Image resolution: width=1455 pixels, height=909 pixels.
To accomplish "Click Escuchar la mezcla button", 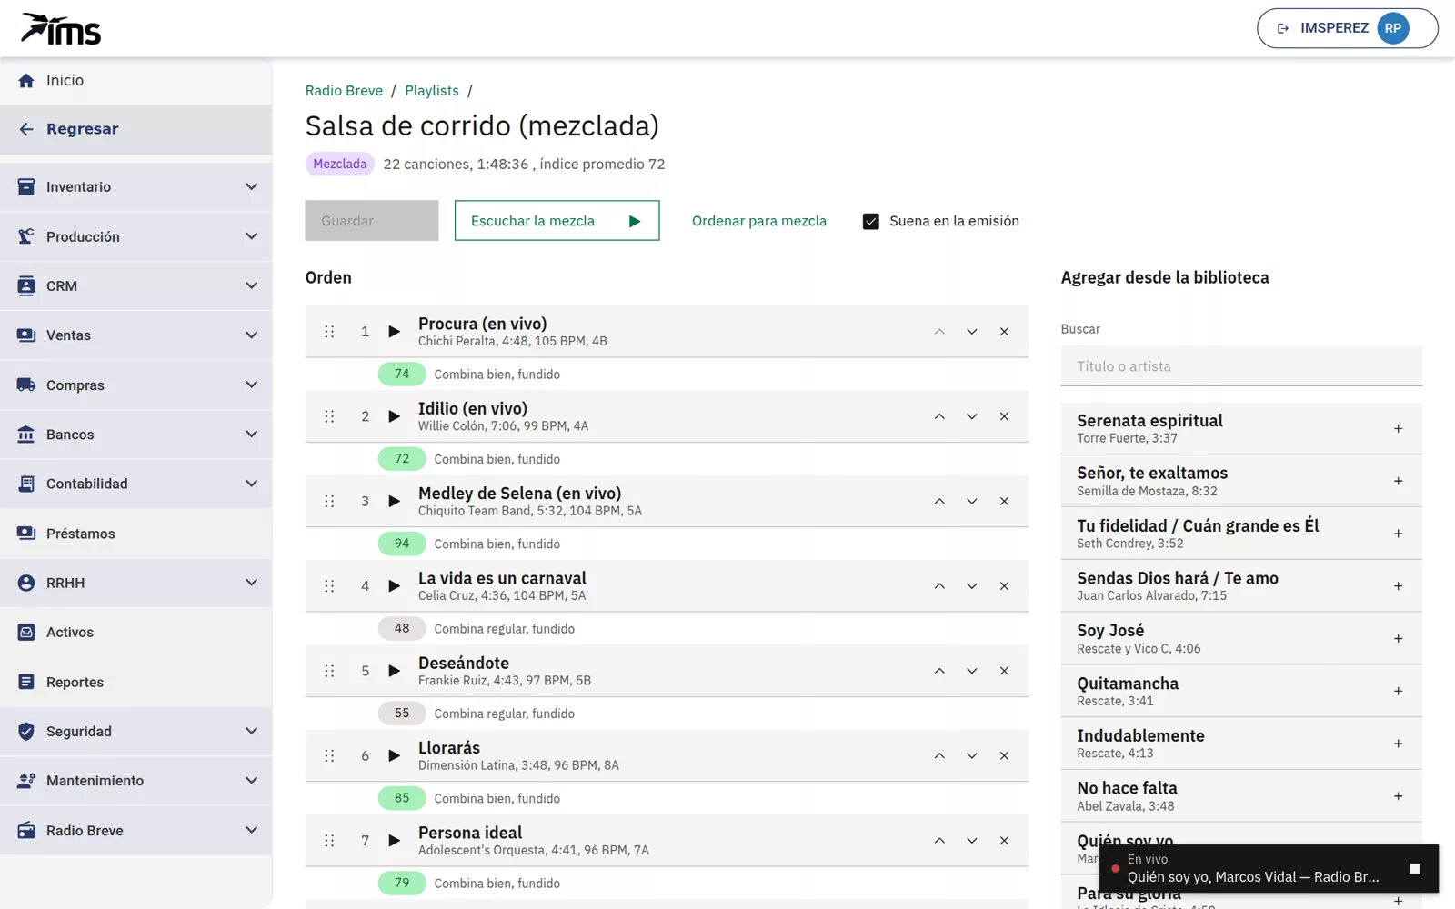I will click(557, 221).
